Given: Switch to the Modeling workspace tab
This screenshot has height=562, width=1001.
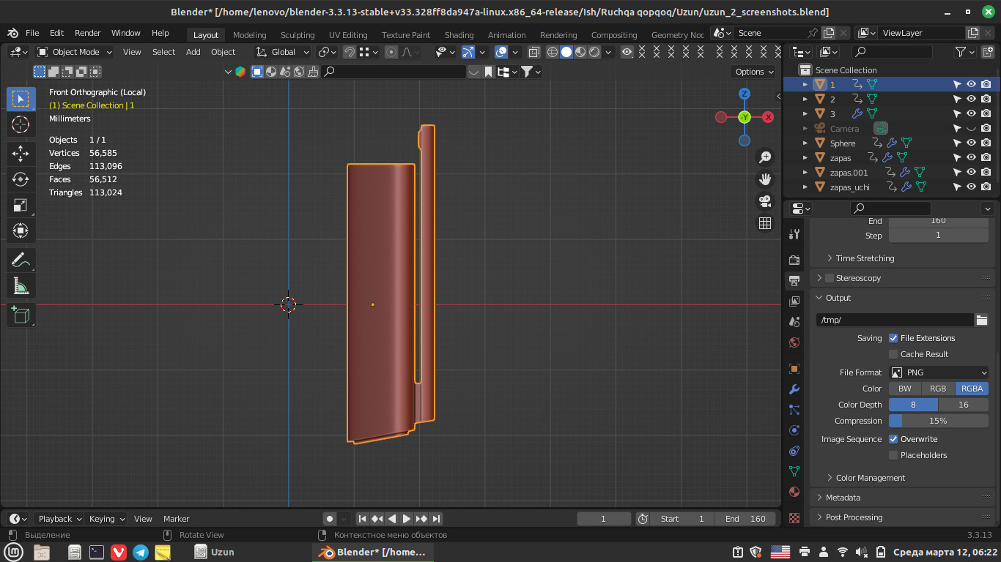Looking at the screenshot, I should coord(249,35).
